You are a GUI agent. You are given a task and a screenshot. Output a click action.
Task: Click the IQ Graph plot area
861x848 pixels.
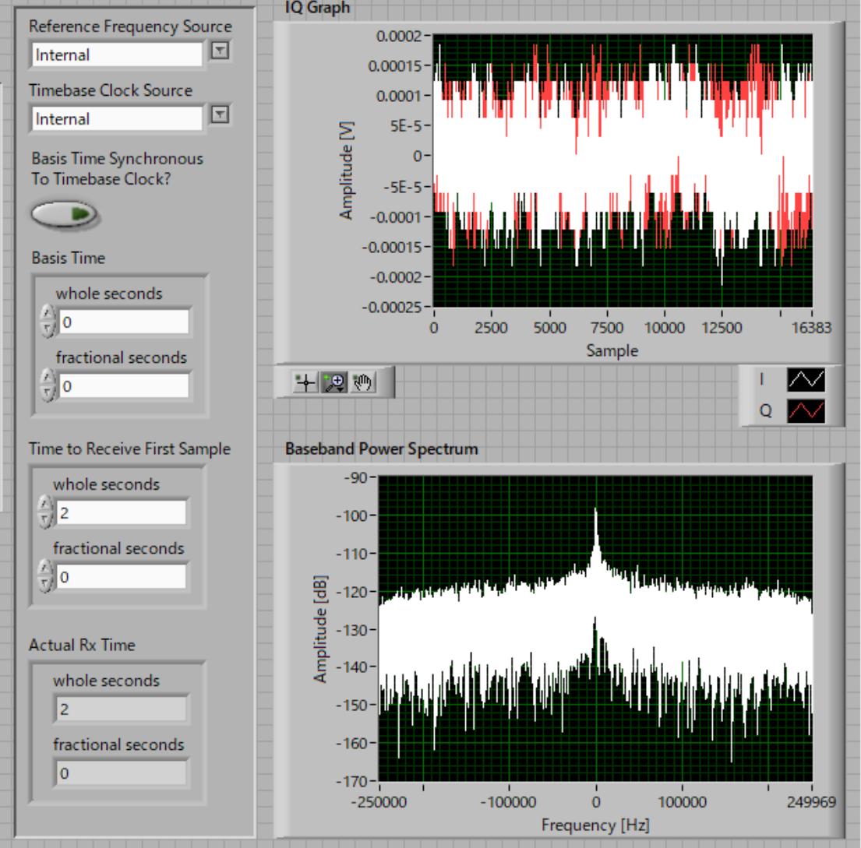[623, 171]
